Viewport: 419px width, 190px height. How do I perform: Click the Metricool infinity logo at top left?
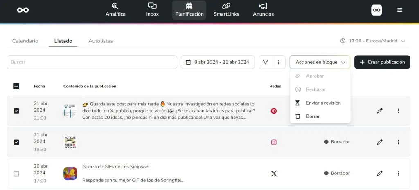point(23,10)
